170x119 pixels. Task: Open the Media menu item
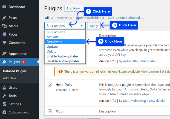point(19,26)
